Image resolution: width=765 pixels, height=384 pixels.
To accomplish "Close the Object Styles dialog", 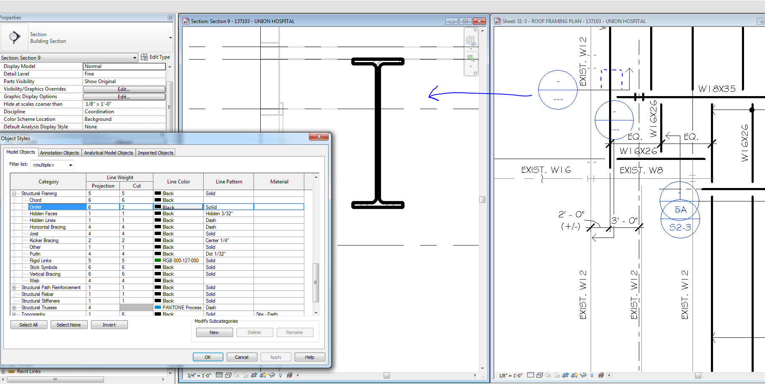I will (x=319, y=137).
